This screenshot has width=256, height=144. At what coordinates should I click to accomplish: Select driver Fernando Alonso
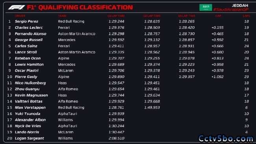[x=31, y=34]
